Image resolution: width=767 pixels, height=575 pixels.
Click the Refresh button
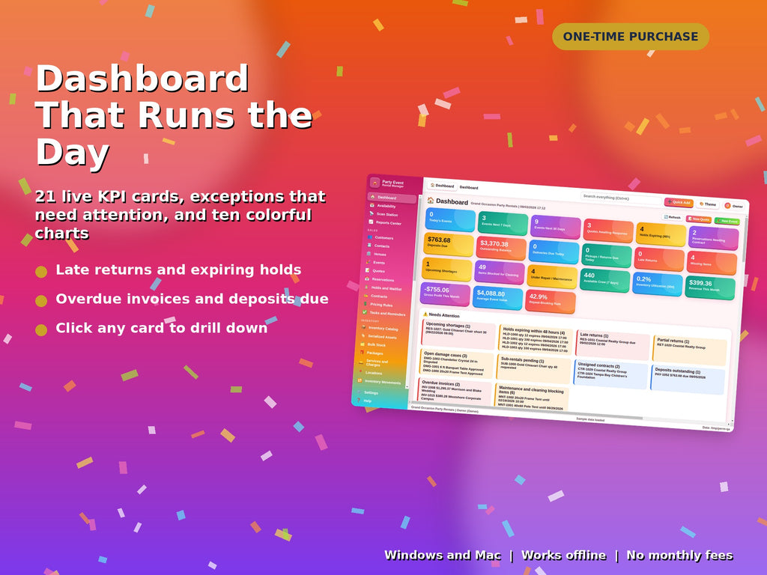click(673, 217)
